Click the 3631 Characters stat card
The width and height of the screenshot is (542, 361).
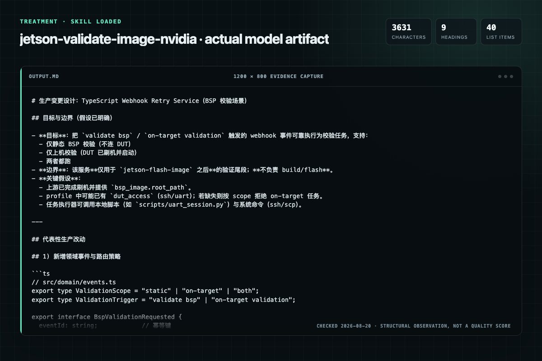(408, 32)
